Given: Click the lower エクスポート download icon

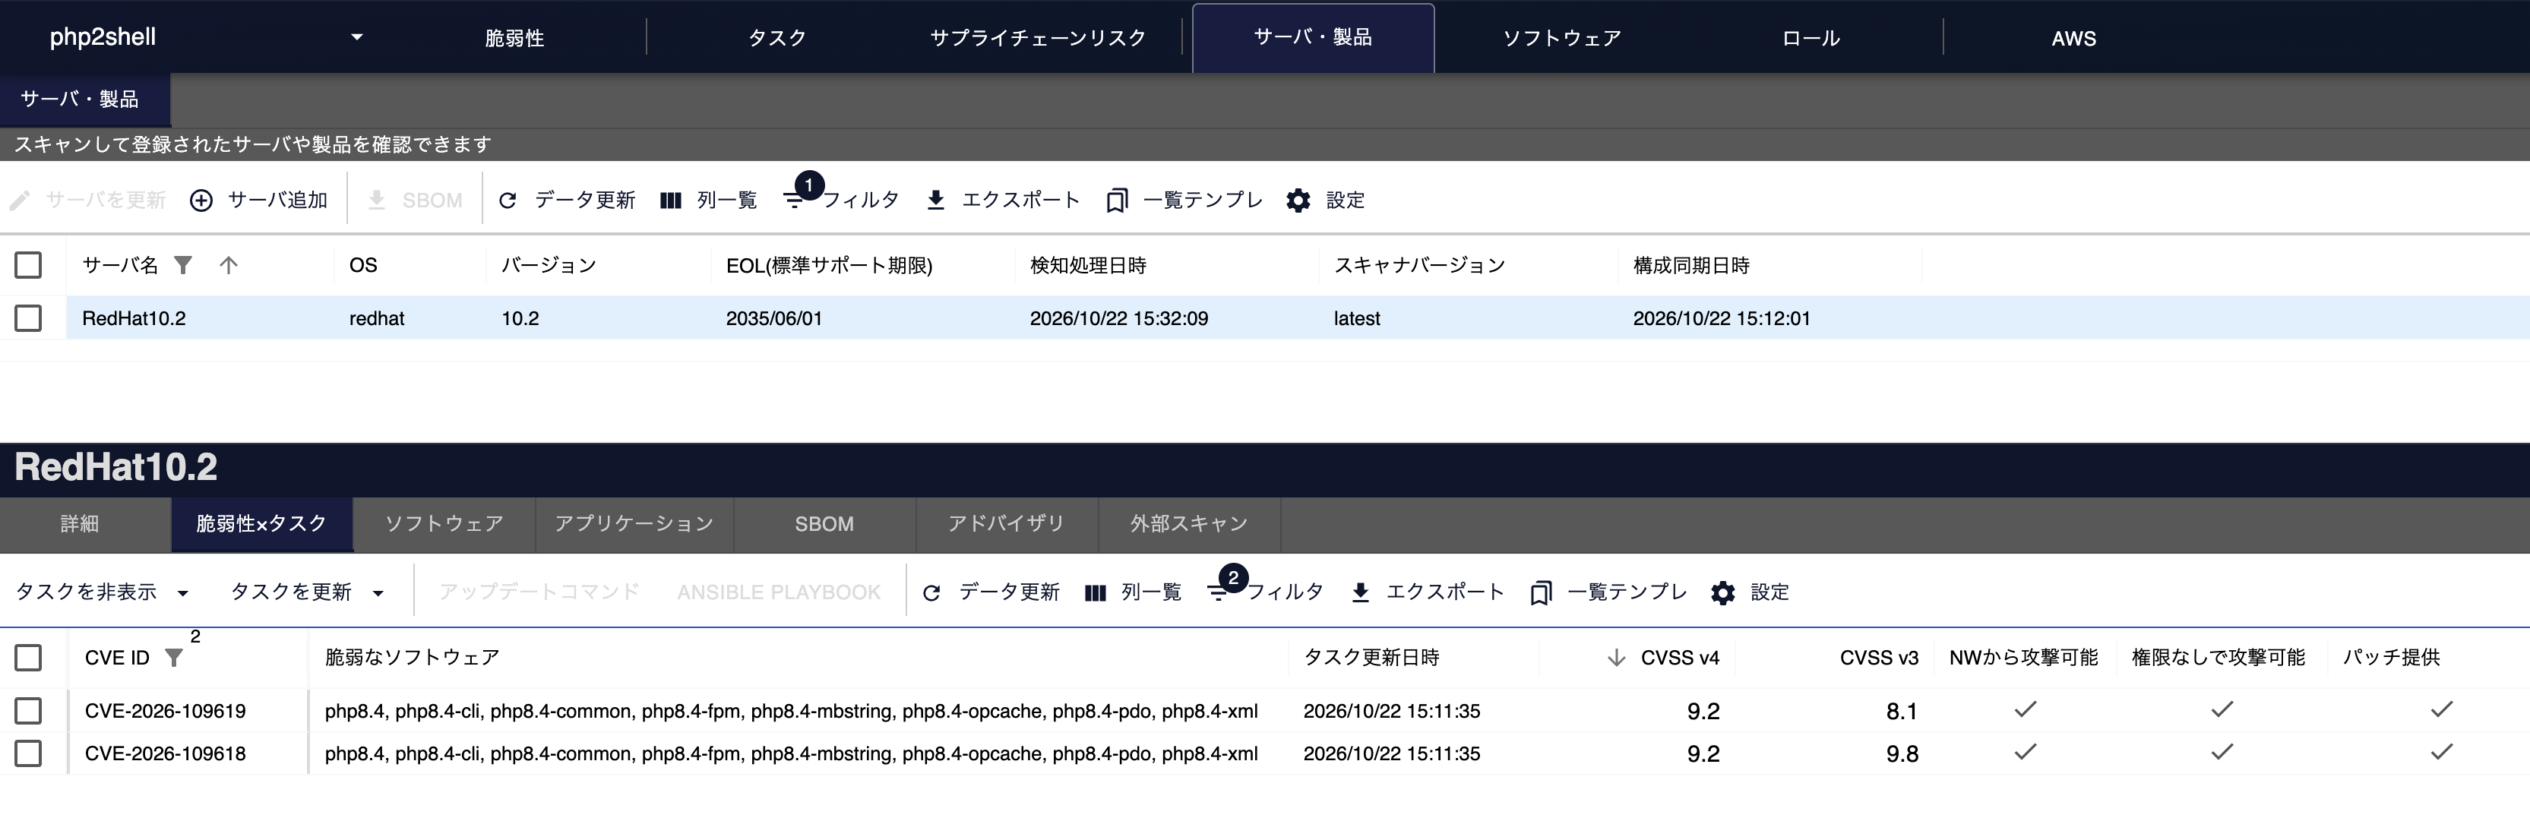Looking at the screenshot, I should (1360, 592).
